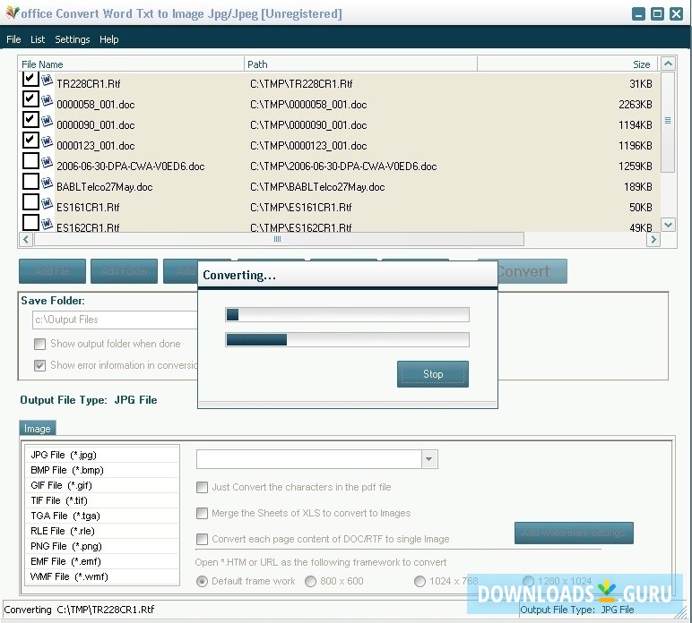
Task: Click the Add watermark settings button
Action: pos(574,533)
